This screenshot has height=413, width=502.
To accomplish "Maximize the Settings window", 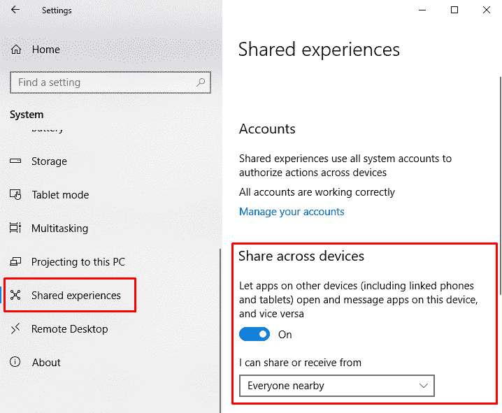I will [x=454, y=10].
